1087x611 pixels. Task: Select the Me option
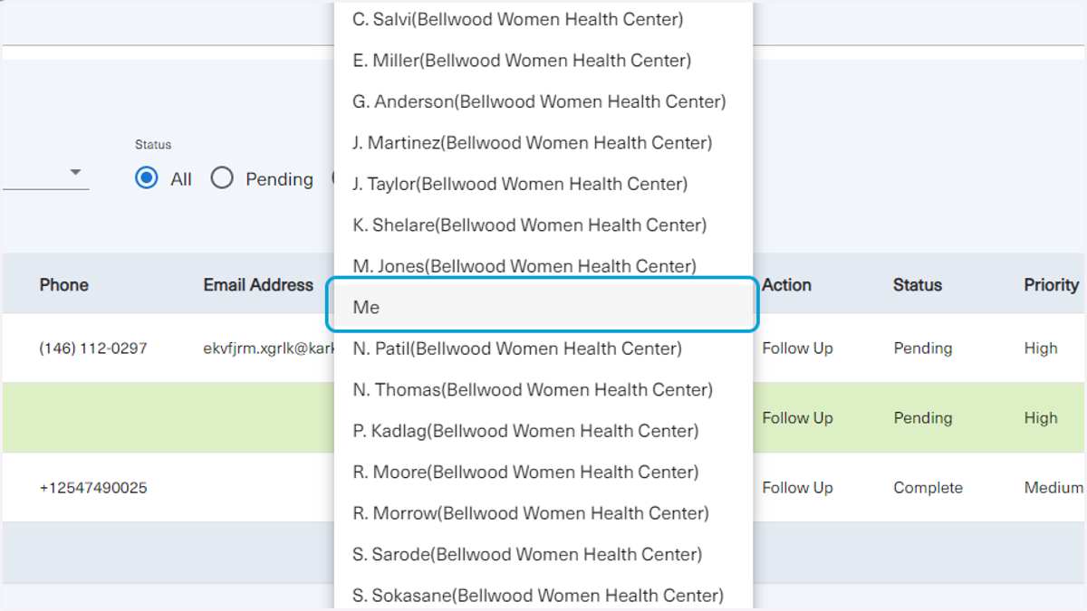(x=542, y=307)
